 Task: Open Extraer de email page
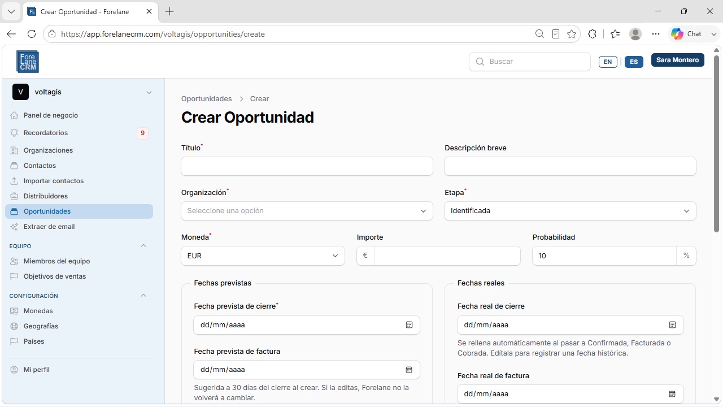pyautogui.click(x=79, y=227)
